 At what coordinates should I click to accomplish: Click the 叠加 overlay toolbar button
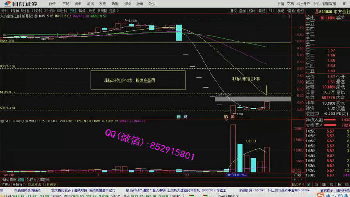click(x=244, y=10)
